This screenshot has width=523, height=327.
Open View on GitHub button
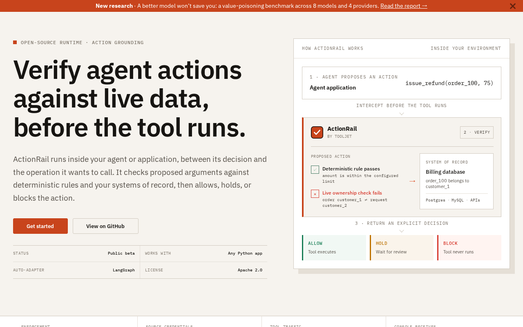105,226
